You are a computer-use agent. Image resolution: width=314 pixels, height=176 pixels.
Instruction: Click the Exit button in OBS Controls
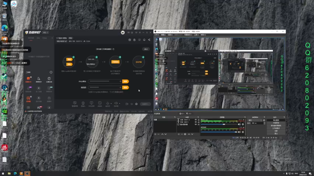point(276,133)
